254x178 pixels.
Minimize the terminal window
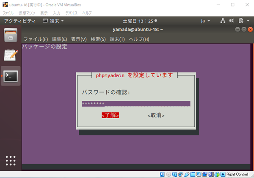pos(237,29)
